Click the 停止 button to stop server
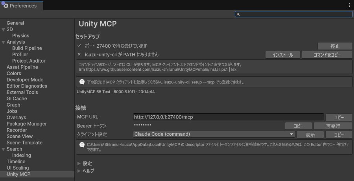 coord(335,46)
